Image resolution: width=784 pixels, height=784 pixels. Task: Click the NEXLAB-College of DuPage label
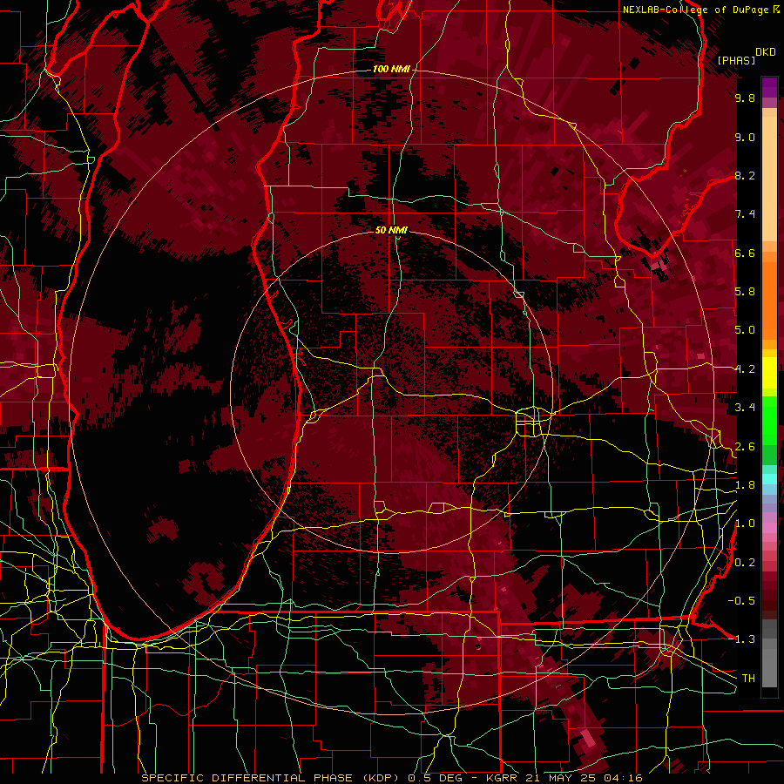pyautogui.click(x=696, y=10)
